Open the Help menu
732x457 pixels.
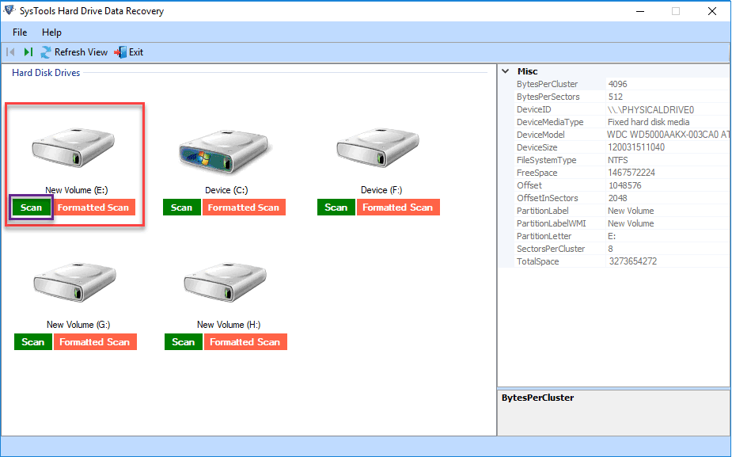51,32
